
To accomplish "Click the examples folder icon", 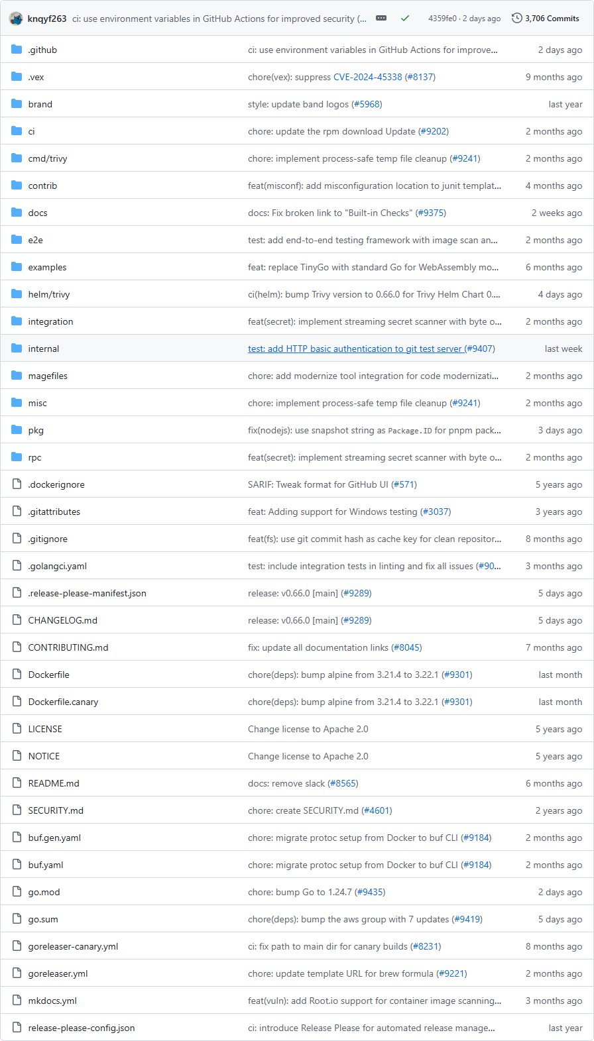I will click(17, 267).
